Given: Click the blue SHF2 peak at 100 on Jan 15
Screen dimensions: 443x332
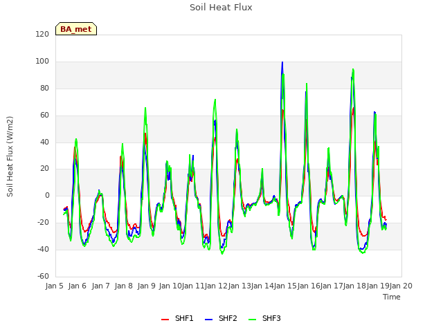Looking at the screenshot, I should coord(282,62).
